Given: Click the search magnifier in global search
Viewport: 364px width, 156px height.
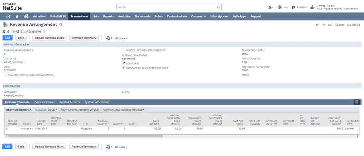Looking at the screenshot, I should coord(219,7).
